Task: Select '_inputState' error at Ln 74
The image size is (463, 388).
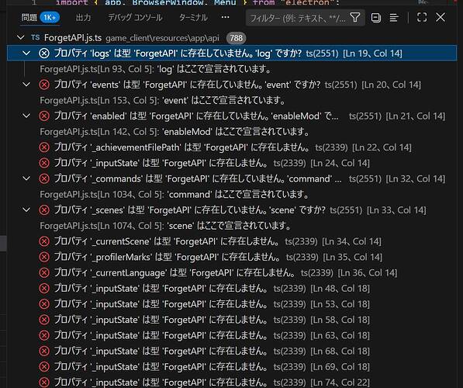Action: click(232, 382)
